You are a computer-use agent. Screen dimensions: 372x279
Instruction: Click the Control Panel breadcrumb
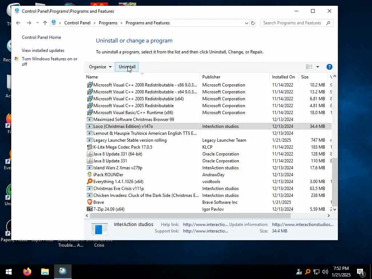point(77,23)
